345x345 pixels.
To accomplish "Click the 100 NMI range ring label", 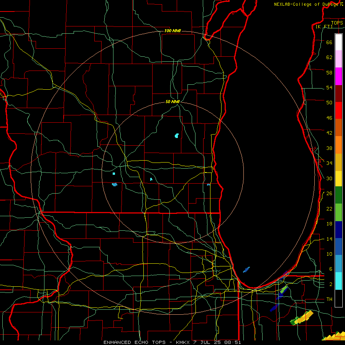I will coord(172,31).
